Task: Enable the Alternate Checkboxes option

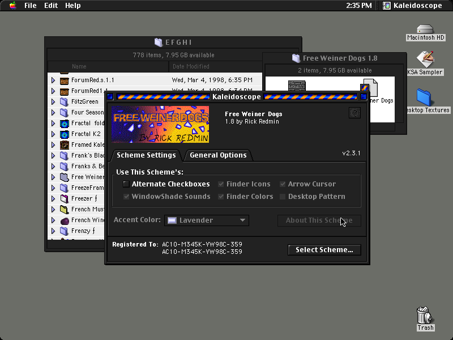Action: [x=126, y=184]
